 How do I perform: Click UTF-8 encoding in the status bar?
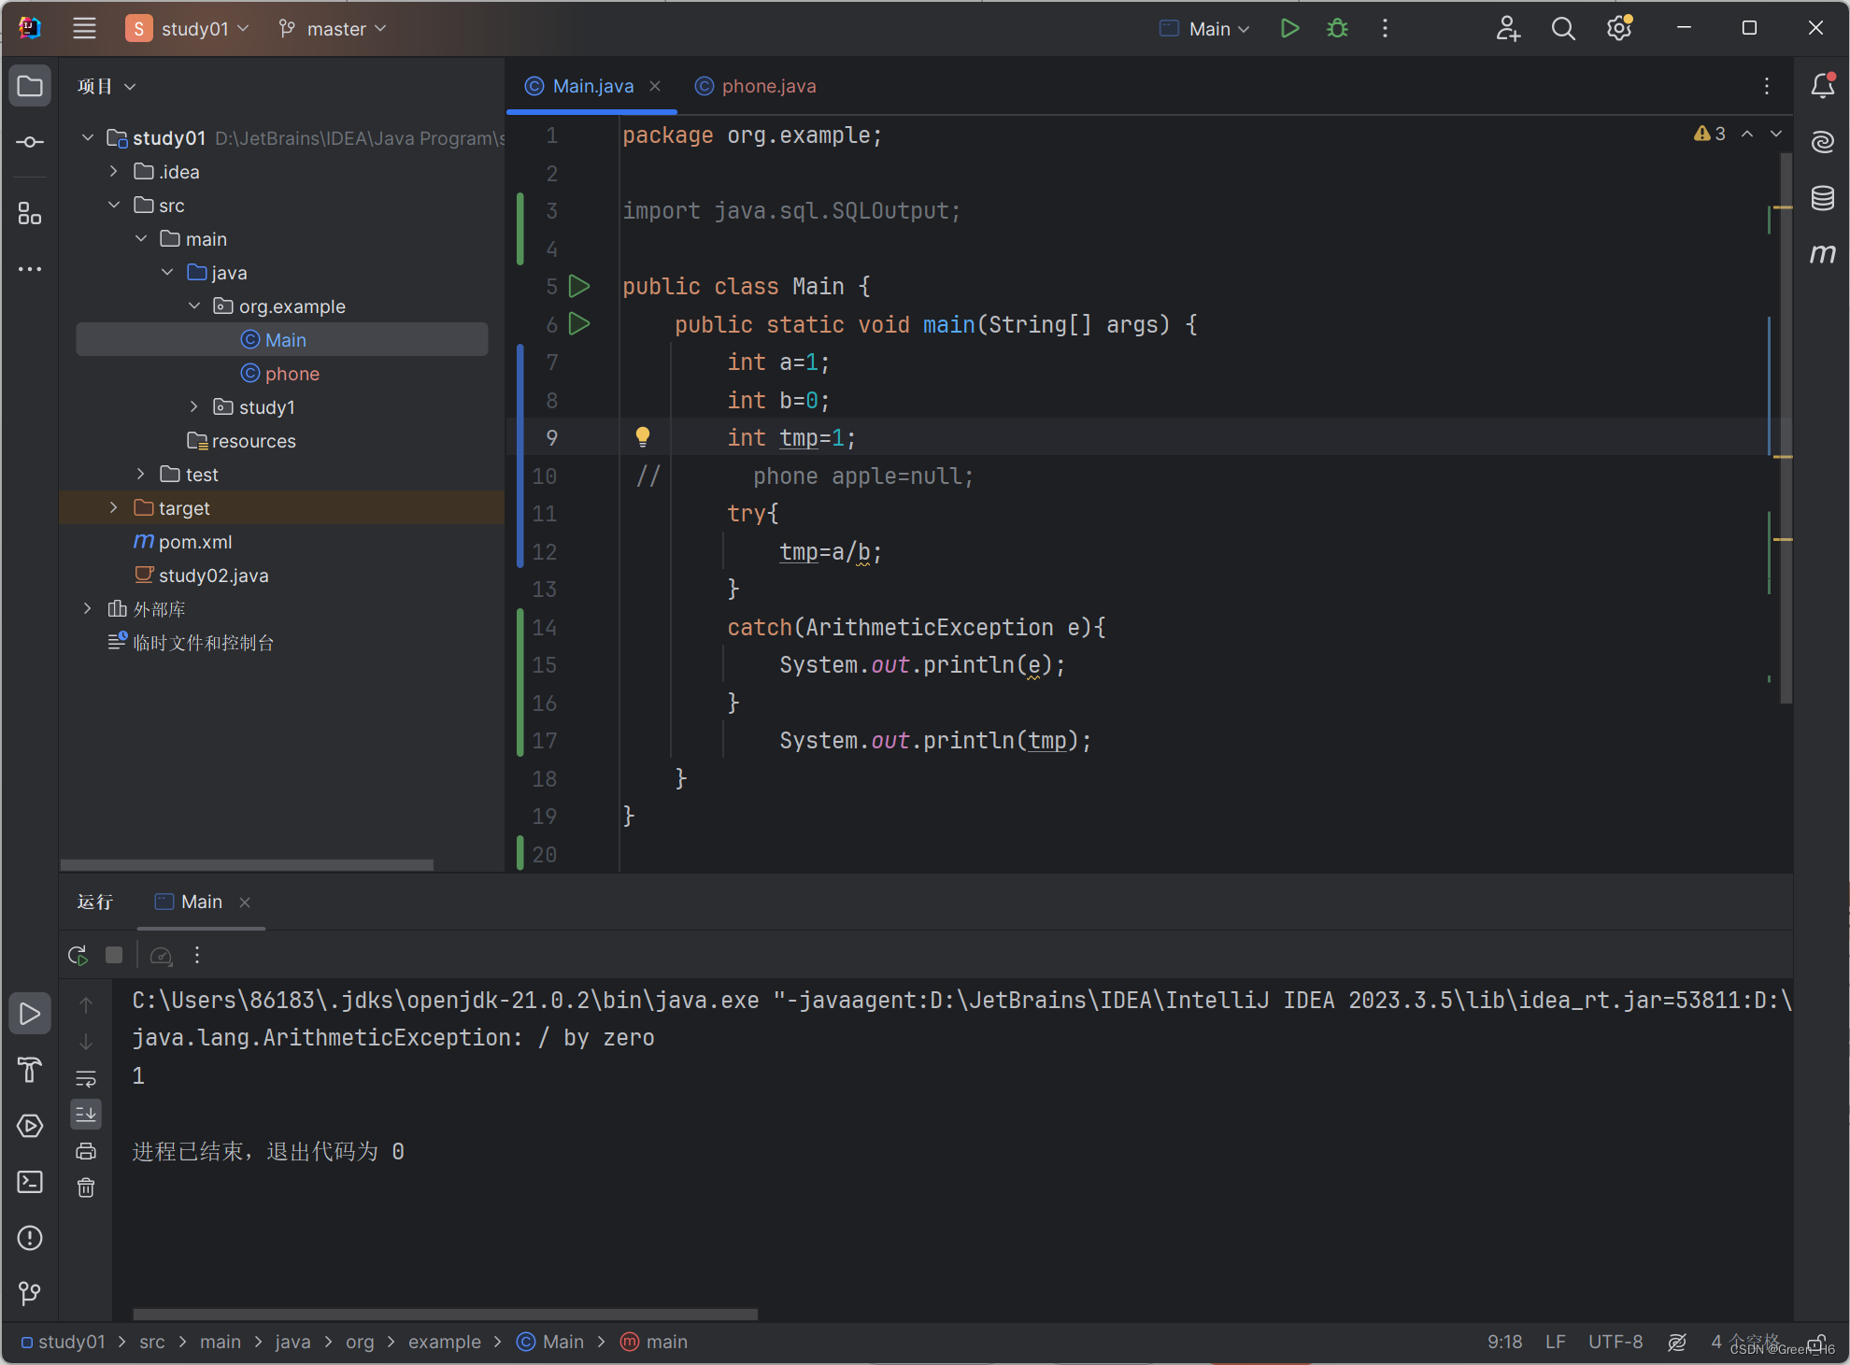tap(1615, 1342)
